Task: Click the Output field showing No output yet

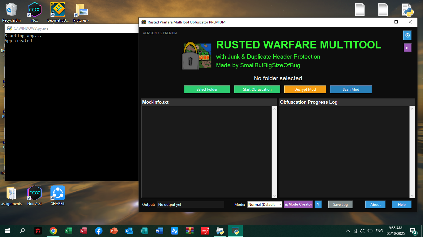Action: (x=190, y=204)
